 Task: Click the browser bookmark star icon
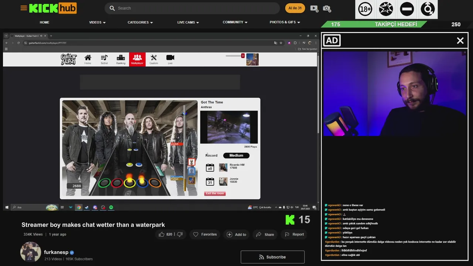[281, 43]
